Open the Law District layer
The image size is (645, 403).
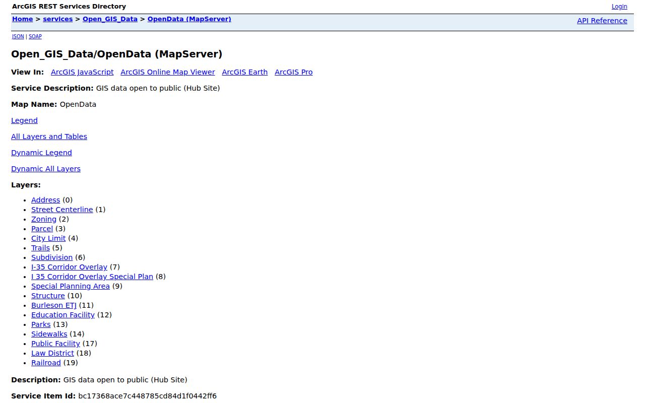pos(52,353)
